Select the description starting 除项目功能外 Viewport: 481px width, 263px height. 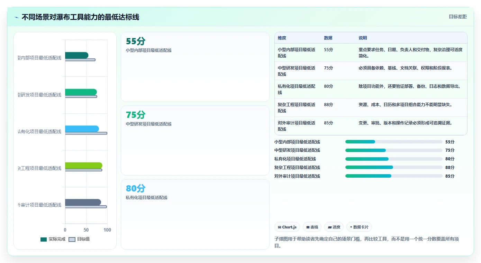(x=409, y=86)
